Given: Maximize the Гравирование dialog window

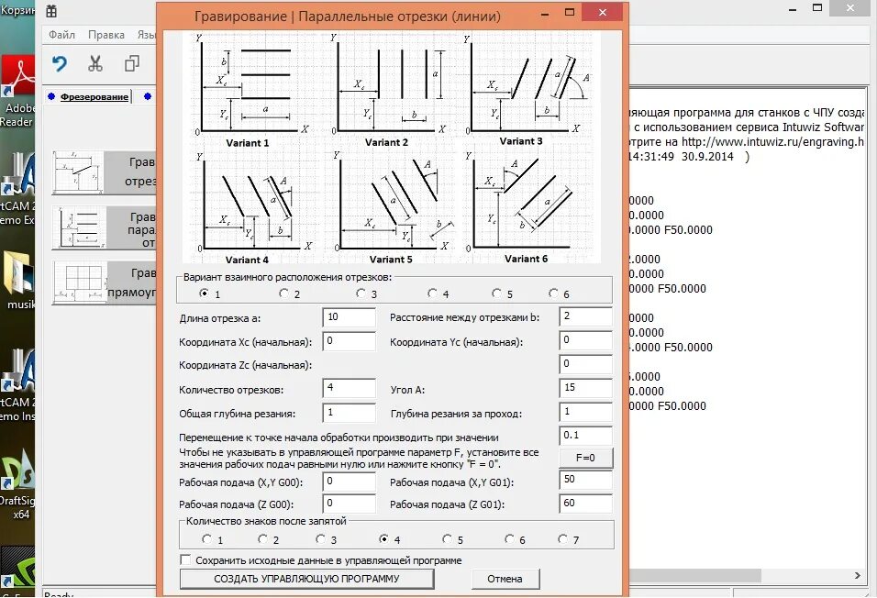Looking at the screenshot, I should [x=570, y=12].
